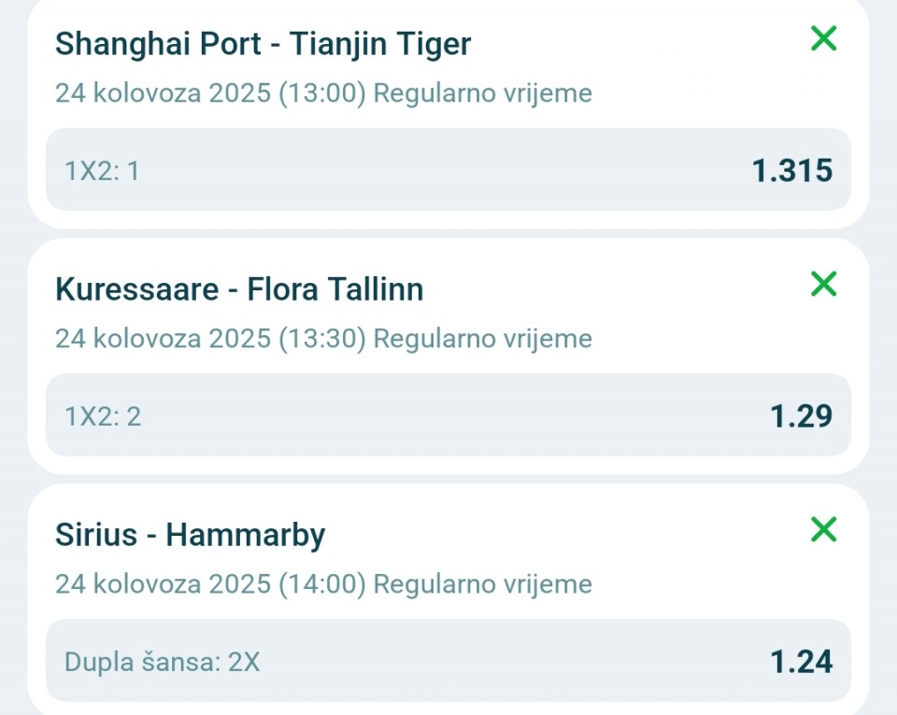Click the 13:30 match date text

(322, 338)
